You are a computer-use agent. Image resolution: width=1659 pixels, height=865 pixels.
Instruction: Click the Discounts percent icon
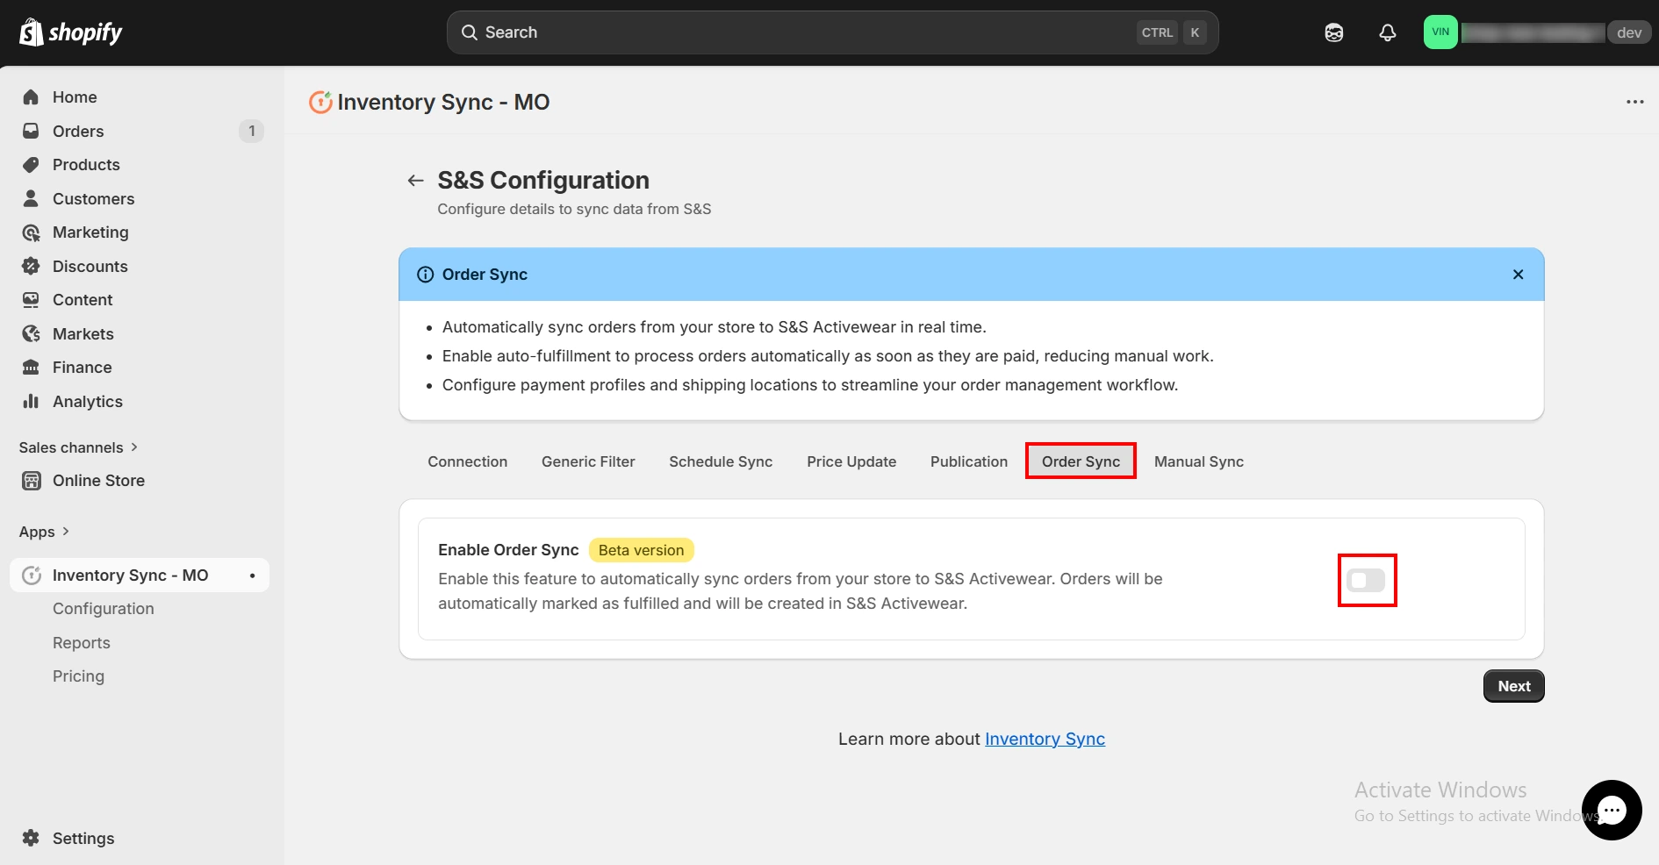click(x=31, y=266)
